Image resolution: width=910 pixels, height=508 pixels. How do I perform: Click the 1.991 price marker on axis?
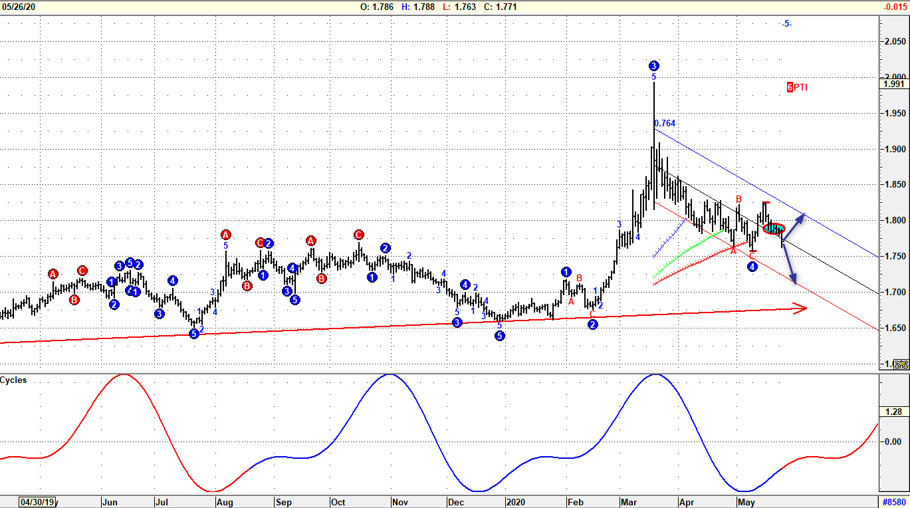point(894,84)
